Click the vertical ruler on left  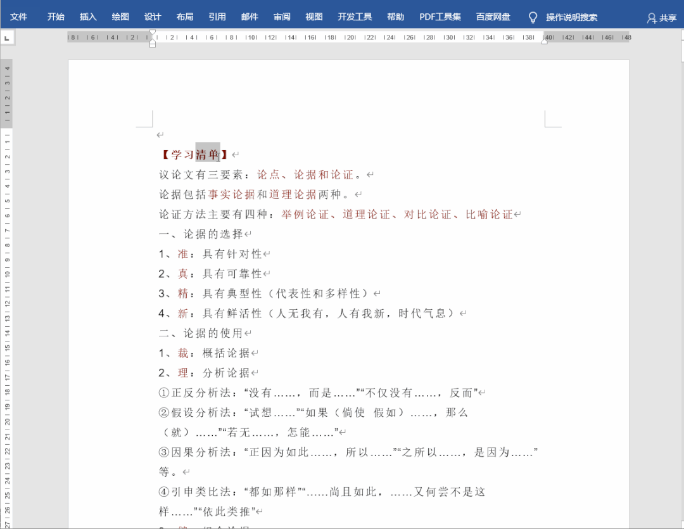(6, 293)
